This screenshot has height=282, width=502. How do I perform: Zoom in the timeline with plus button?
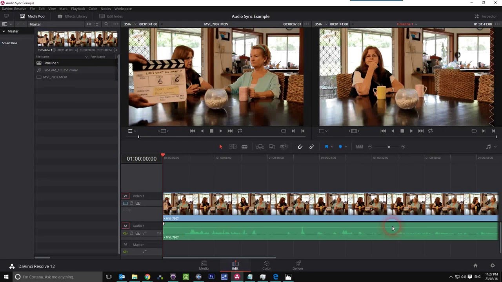403,147
